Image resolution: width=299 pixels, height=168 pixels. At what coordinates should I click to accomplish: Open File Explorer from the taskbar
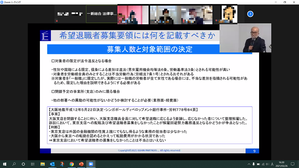[43, 164]
